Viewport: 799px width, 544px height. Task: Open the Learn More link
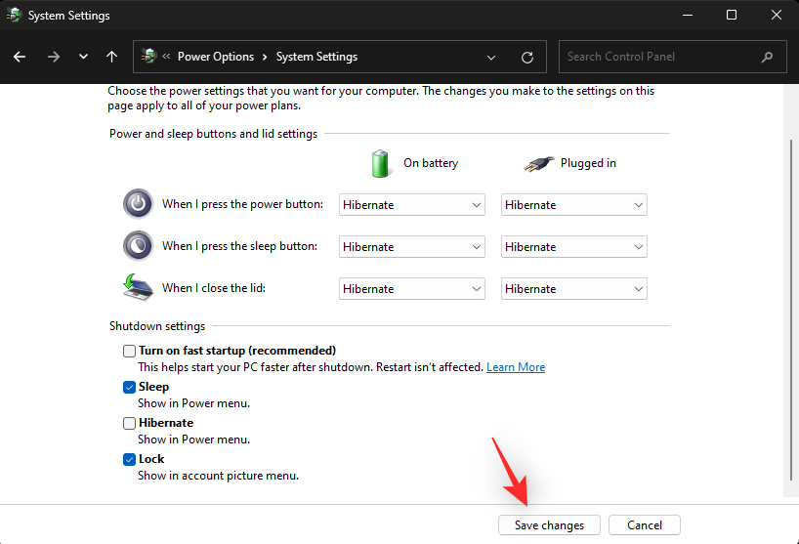[516, 367]
